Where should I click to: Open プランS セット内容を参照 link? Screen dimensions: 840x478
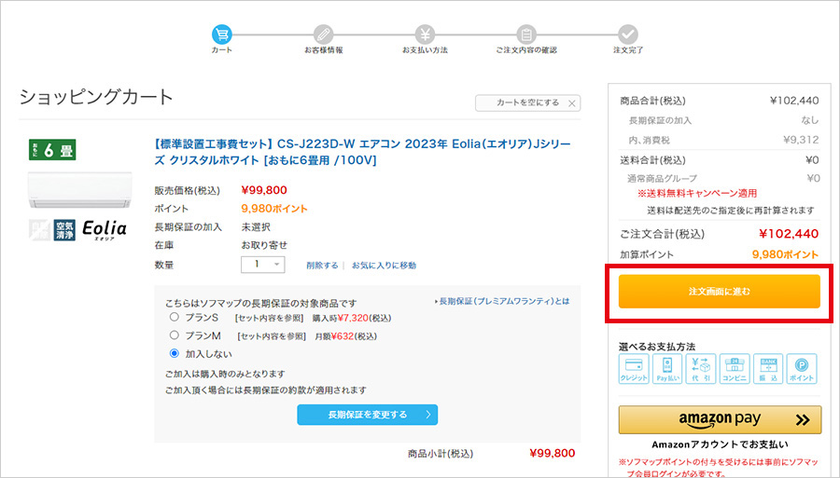tap(271, 319)
